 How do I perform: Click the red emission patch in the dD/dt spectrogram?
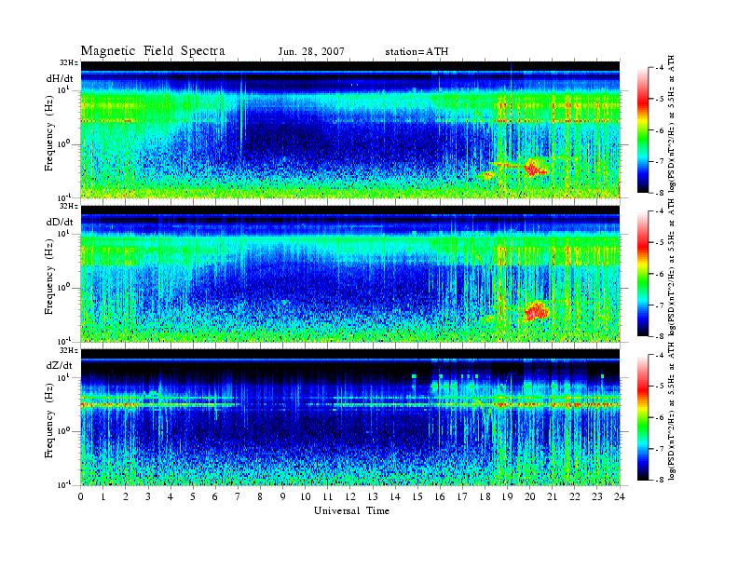click(x=536, y=311)
